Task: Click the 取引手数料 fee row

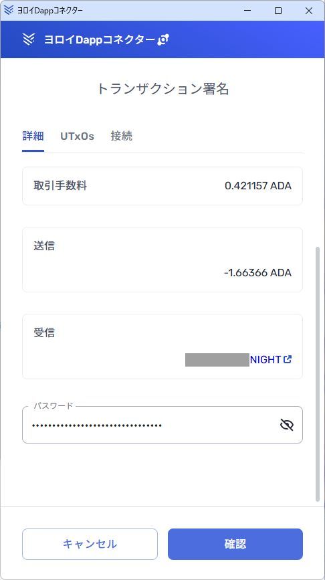Action: click(162, 186)
